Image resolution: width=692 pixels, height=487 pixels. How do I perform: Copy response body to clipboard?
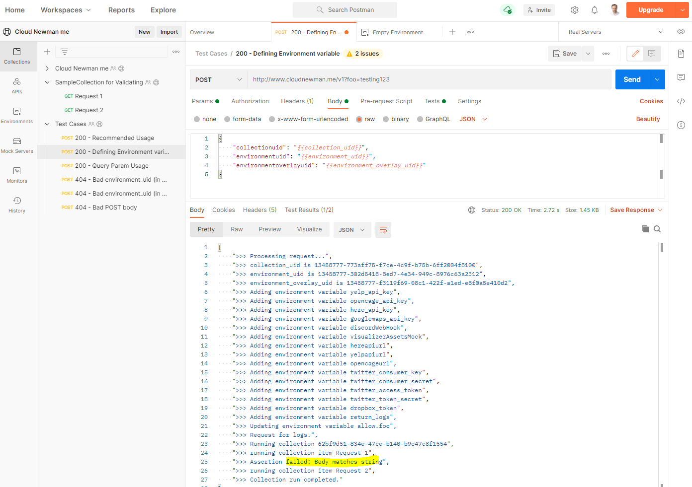645,229
